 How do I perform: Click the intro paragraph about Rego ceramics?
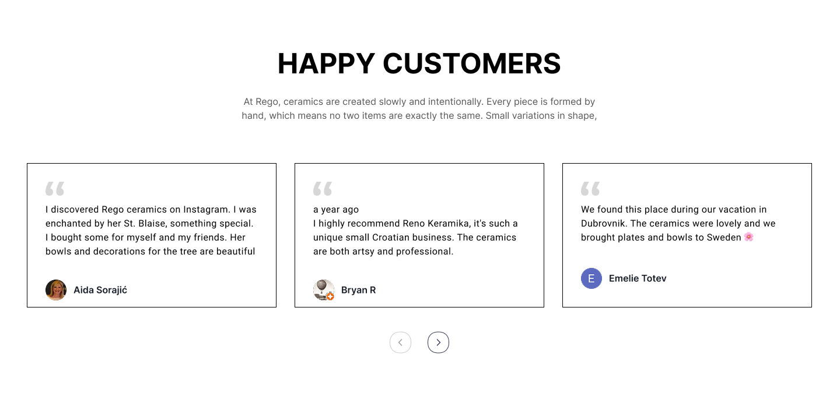tap(419, 109)
